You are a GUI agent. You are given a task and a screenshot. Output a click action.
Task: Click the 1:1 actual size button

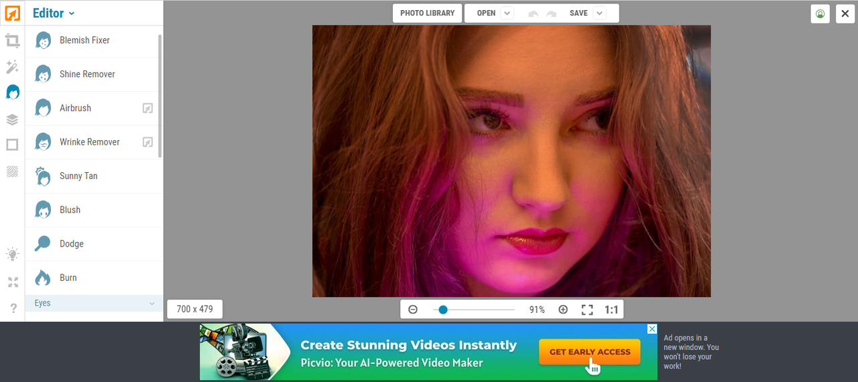[611, 310]
